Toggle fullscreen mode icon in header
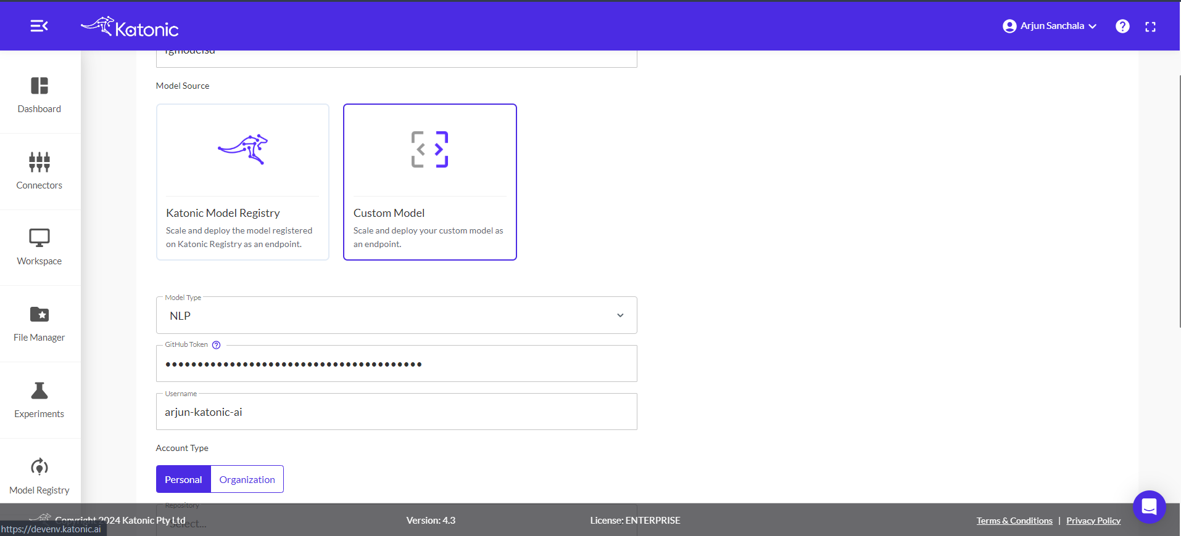Screen dimensions: 1181x536 pos(1150,27)
